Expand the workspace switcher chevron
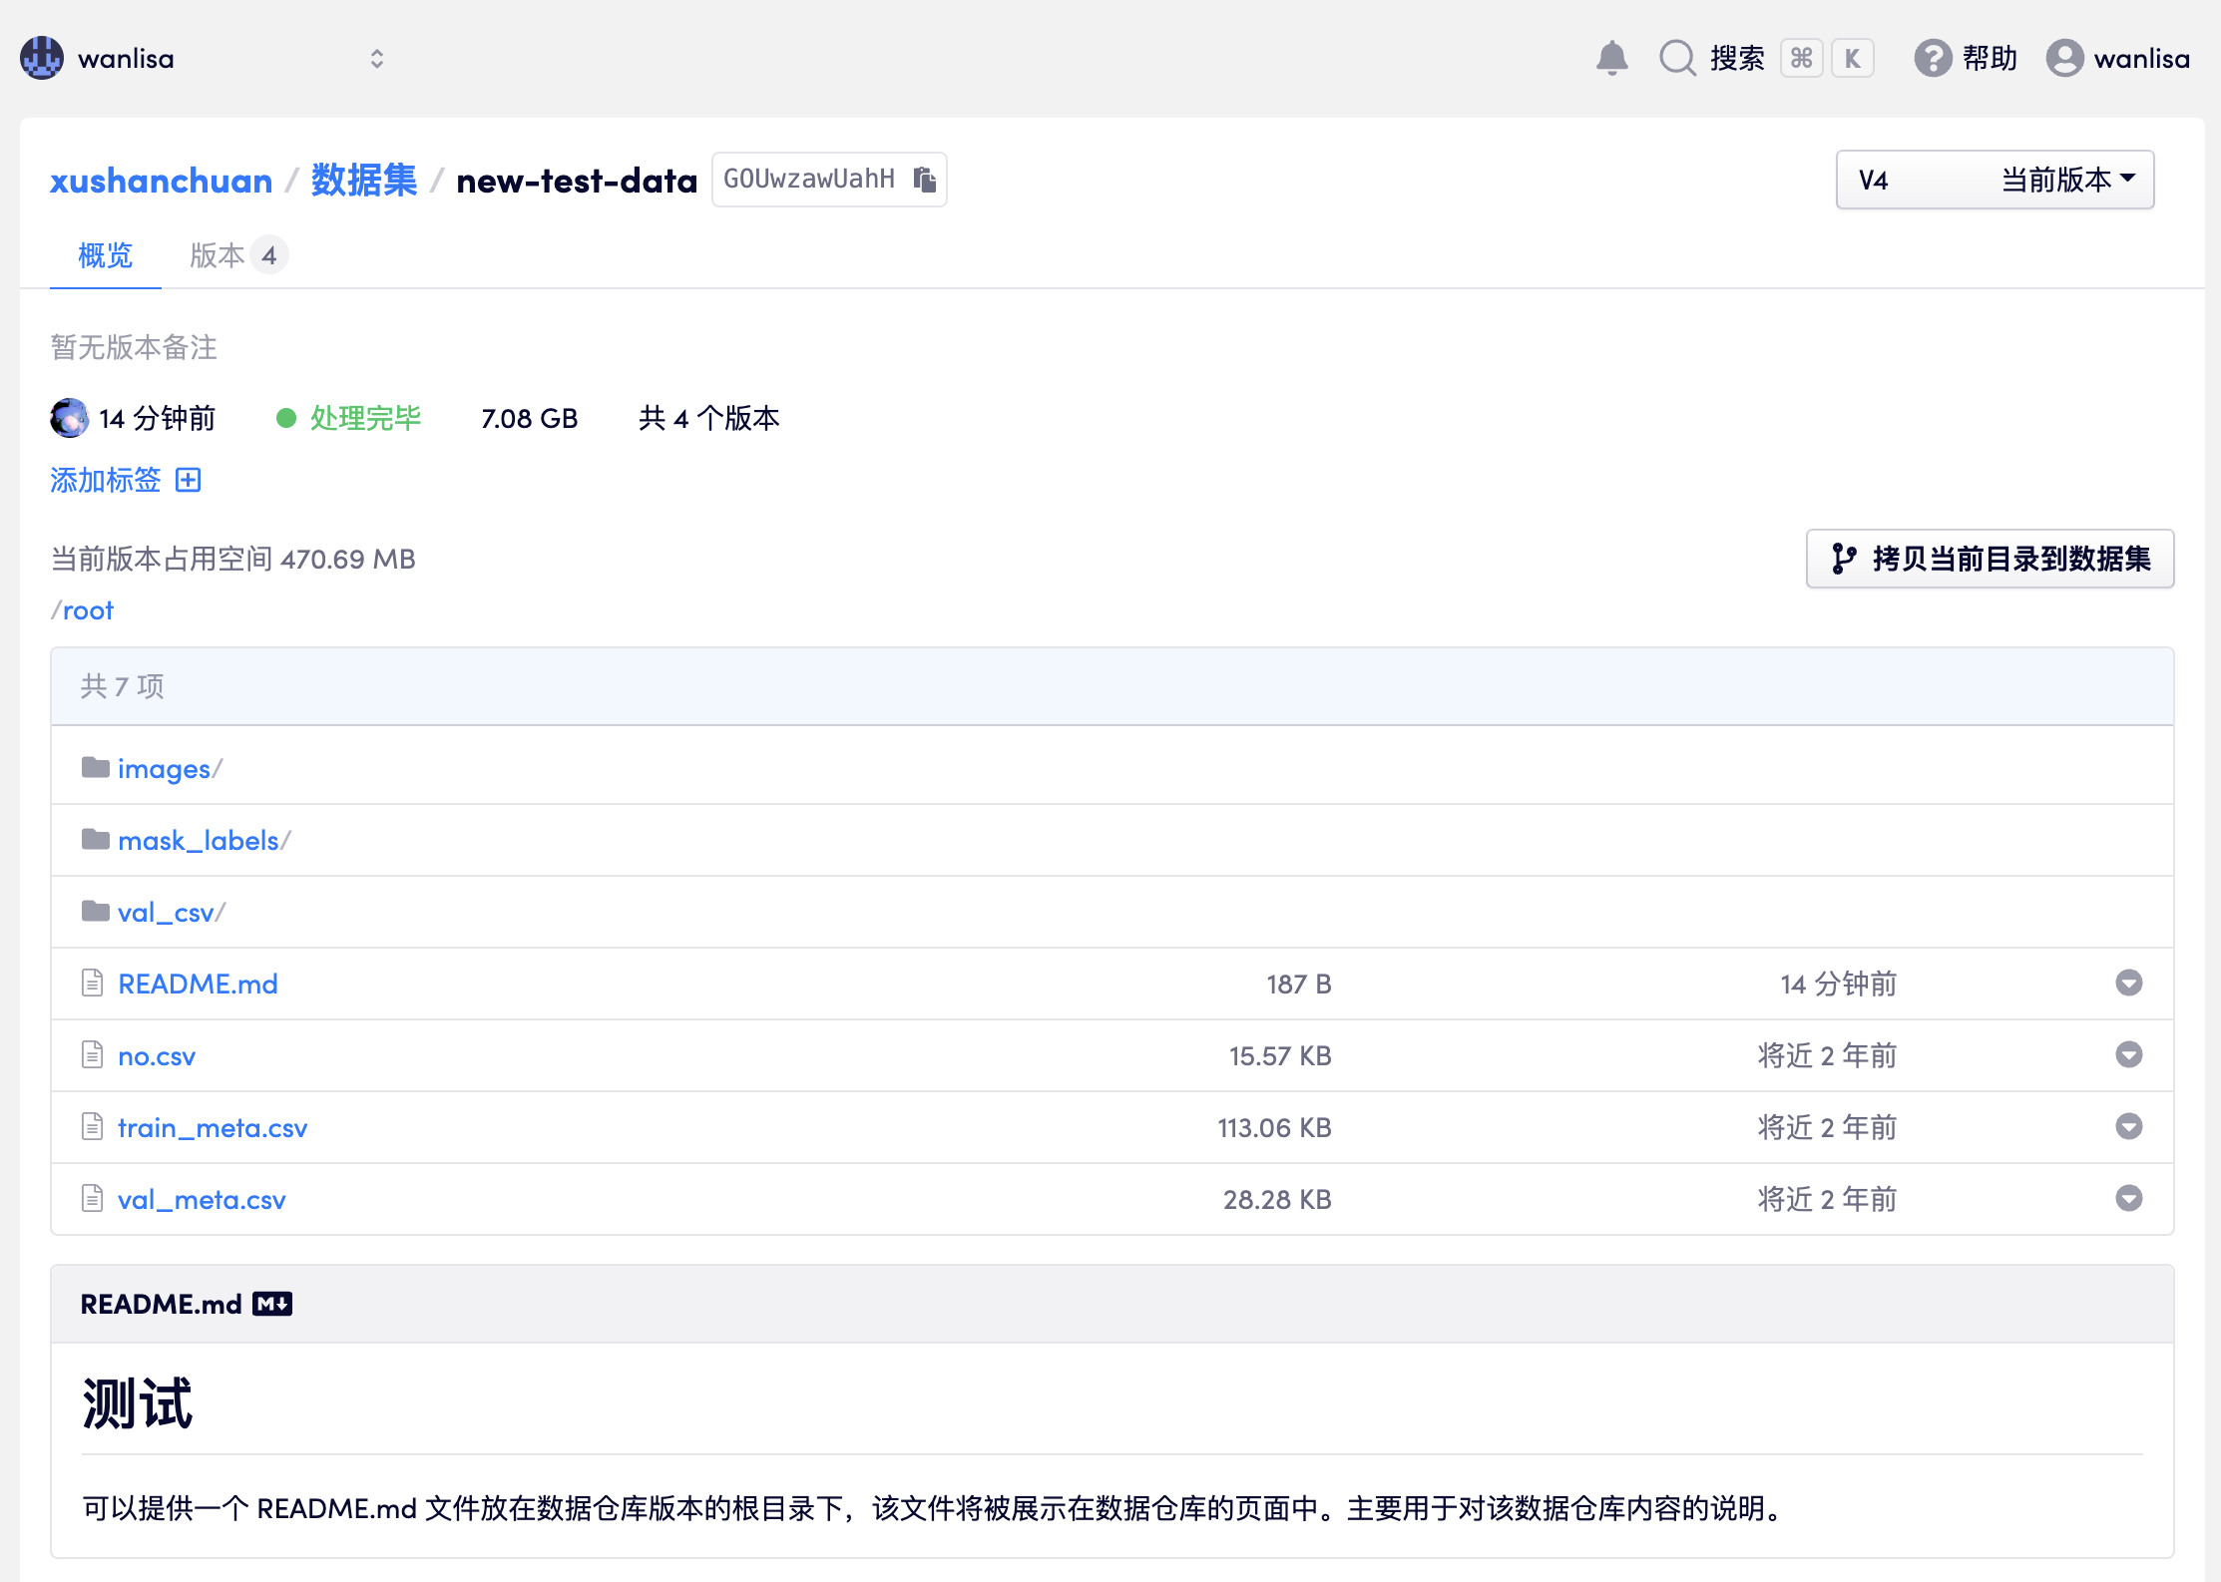Image resolution: width=2221 pixels, height=1582 pixels. 376,58
